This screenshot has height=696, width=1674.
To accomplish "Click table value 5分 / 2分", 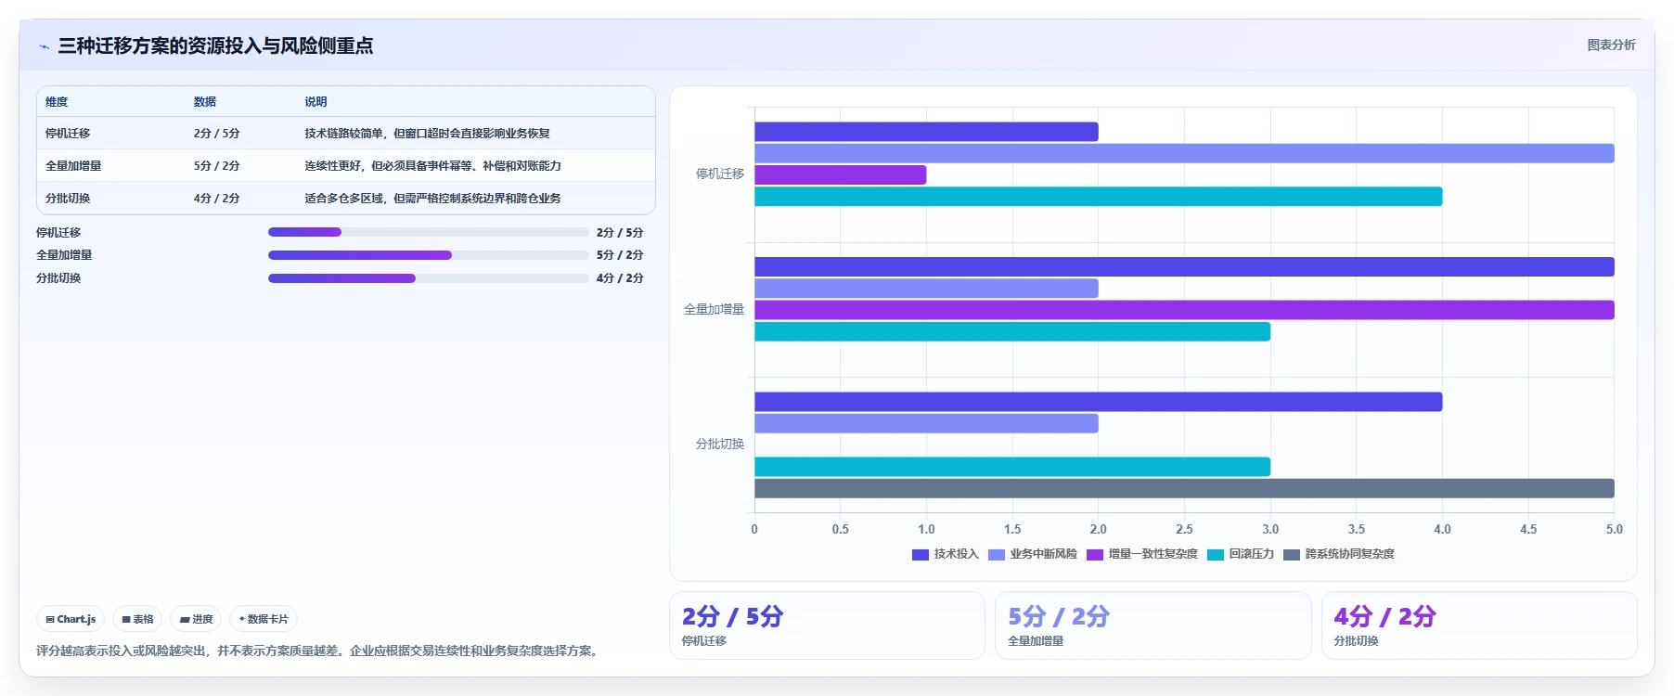I will (x=217, y=166).
